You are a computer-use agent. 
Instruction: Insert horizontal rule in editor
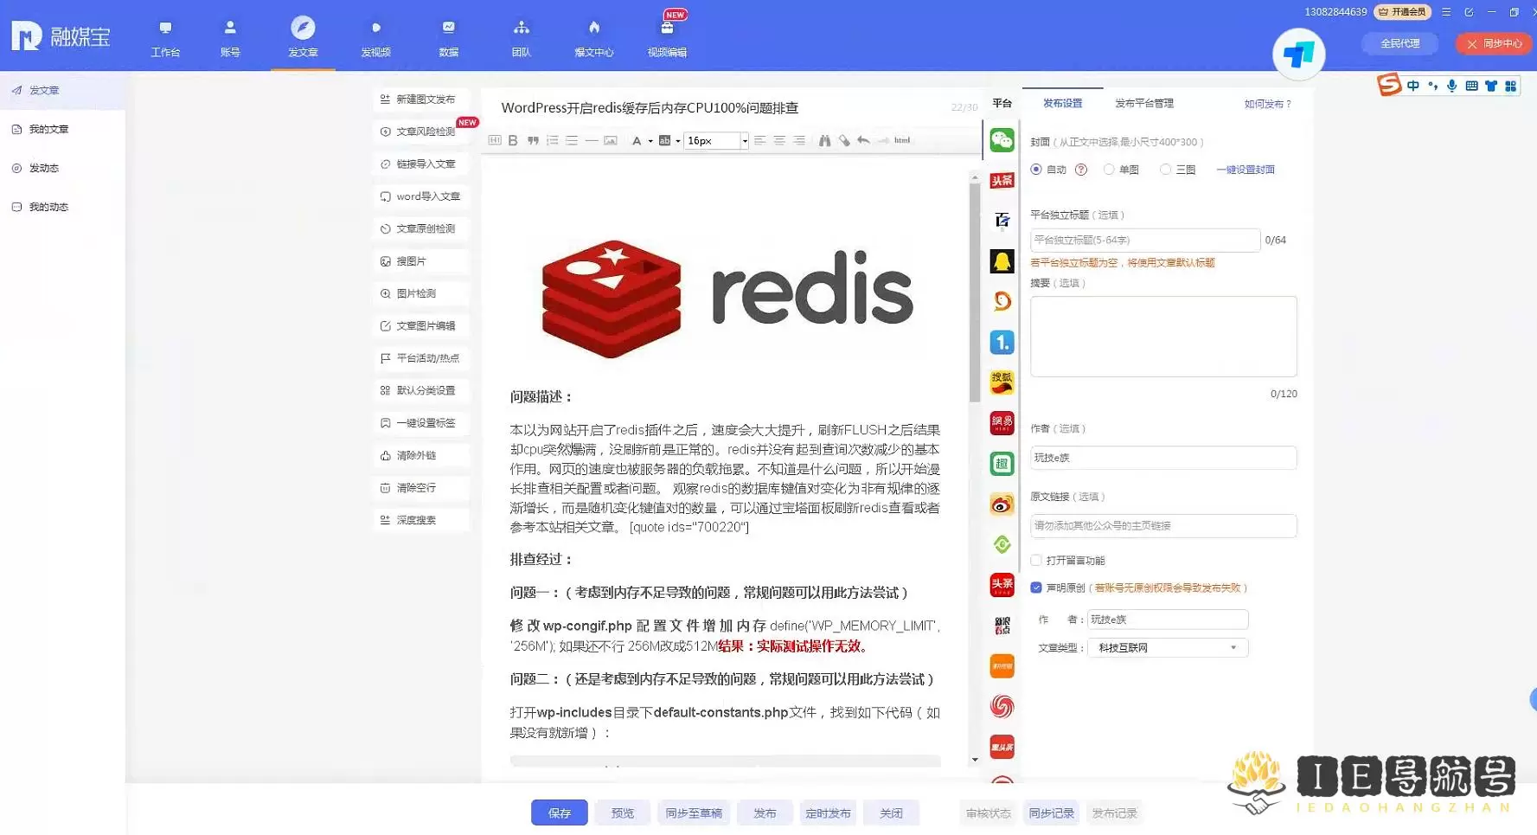click(x=592, y=140)
